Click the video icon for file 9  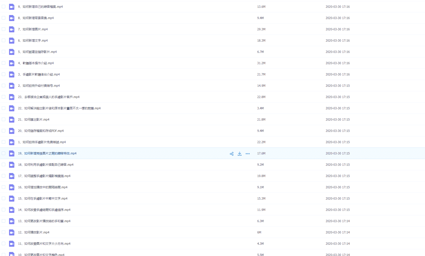point(12,7)
